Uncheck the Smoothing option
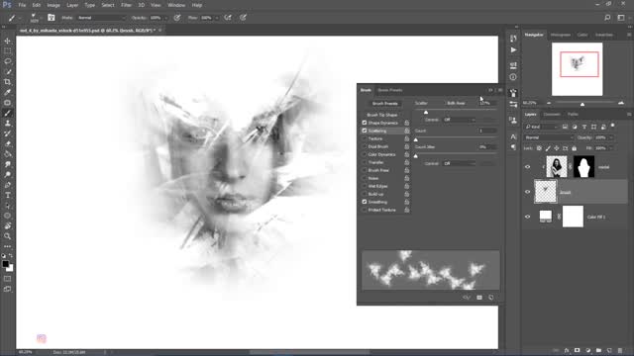Image resolution: width=634 pixels, height=356 pixels. click(365, 202)
